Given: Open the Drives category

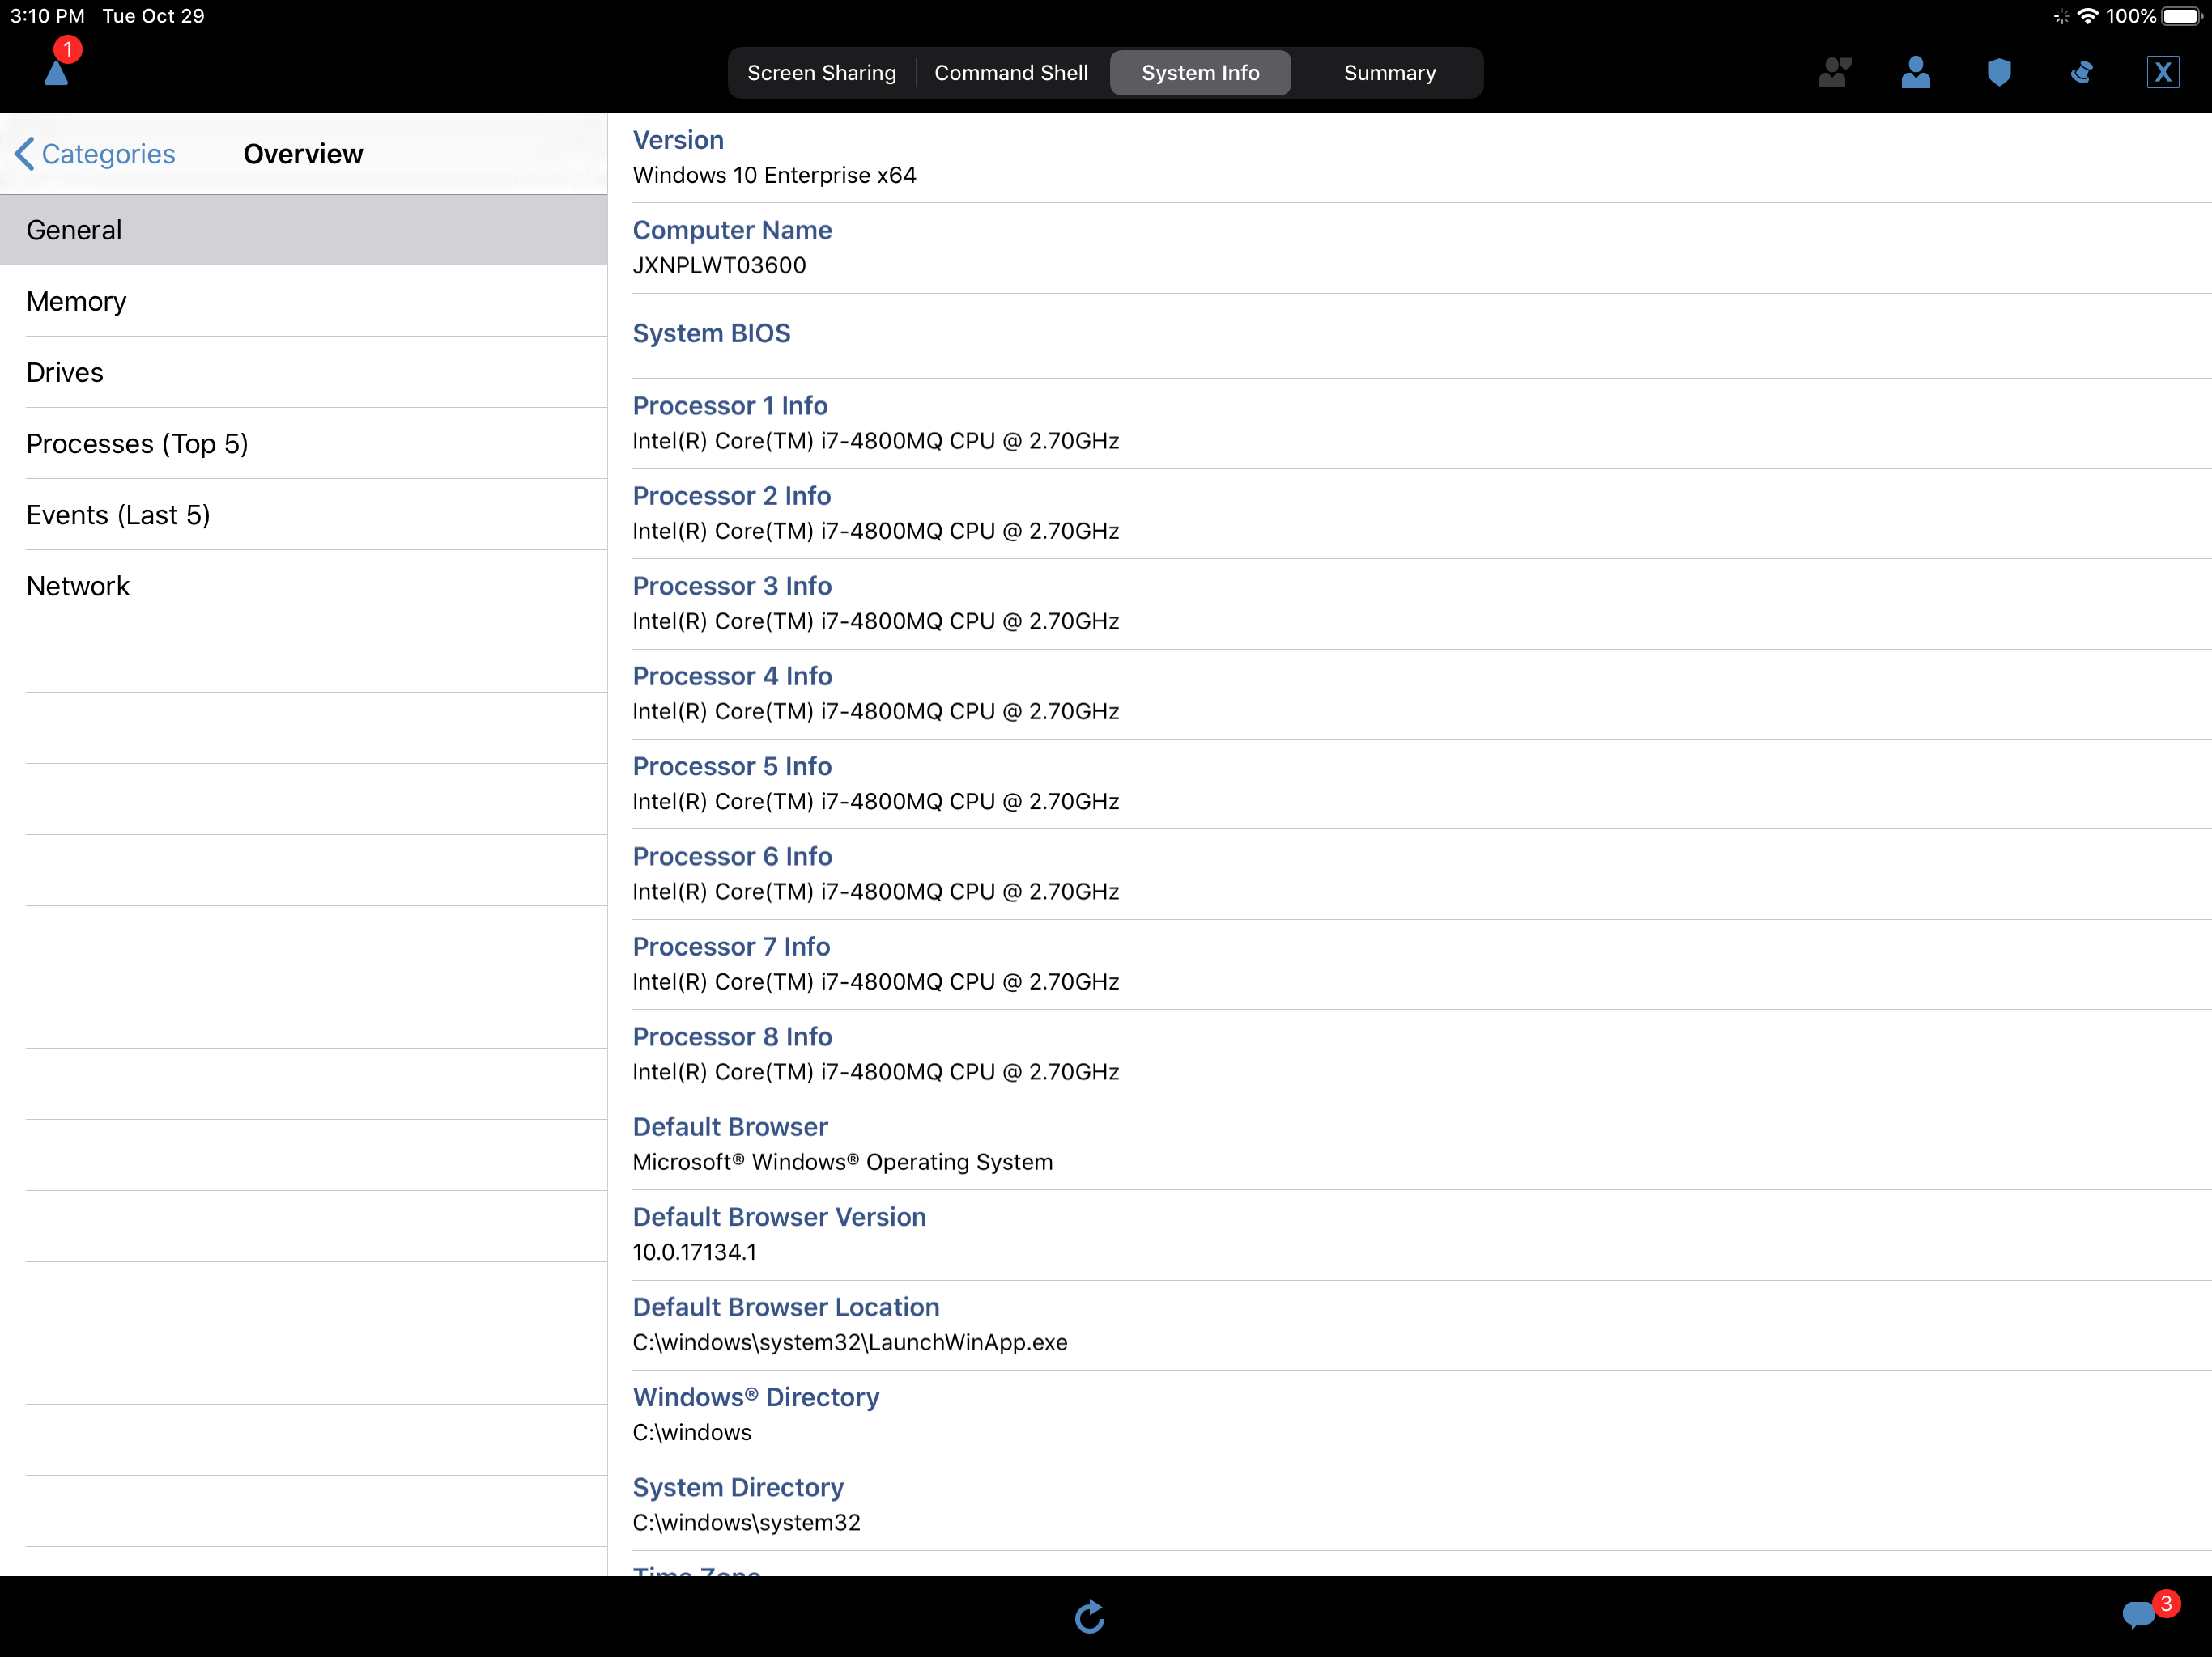Looking at the screenshot, I should point(303,372).
